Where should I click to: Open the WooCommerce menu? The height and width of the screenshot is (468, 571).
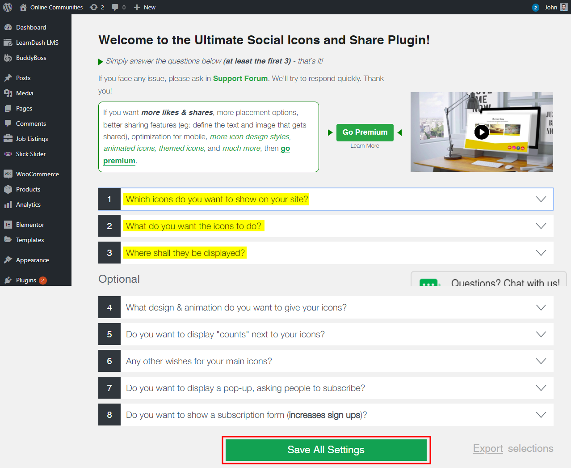37,174
